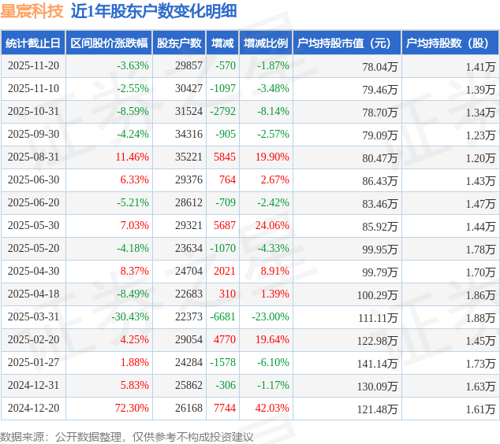The width and height of the screenshot is (500, 444).
Task: Click the 星宸科技 title text
Action: (x=32, y=11)
